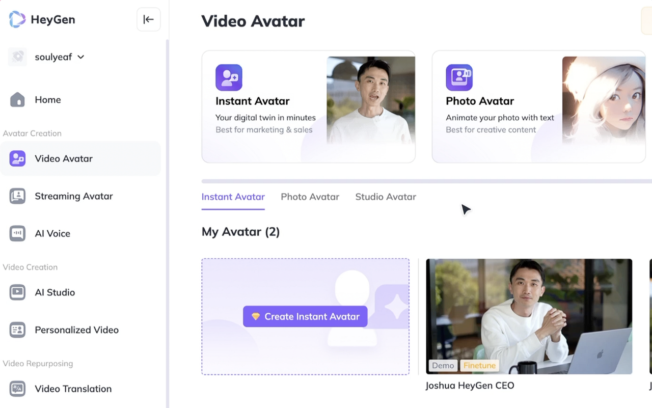This screenshot has height=408, width=652.
Task: Click the Personalized Video sidebar icon
Action: 17,330
